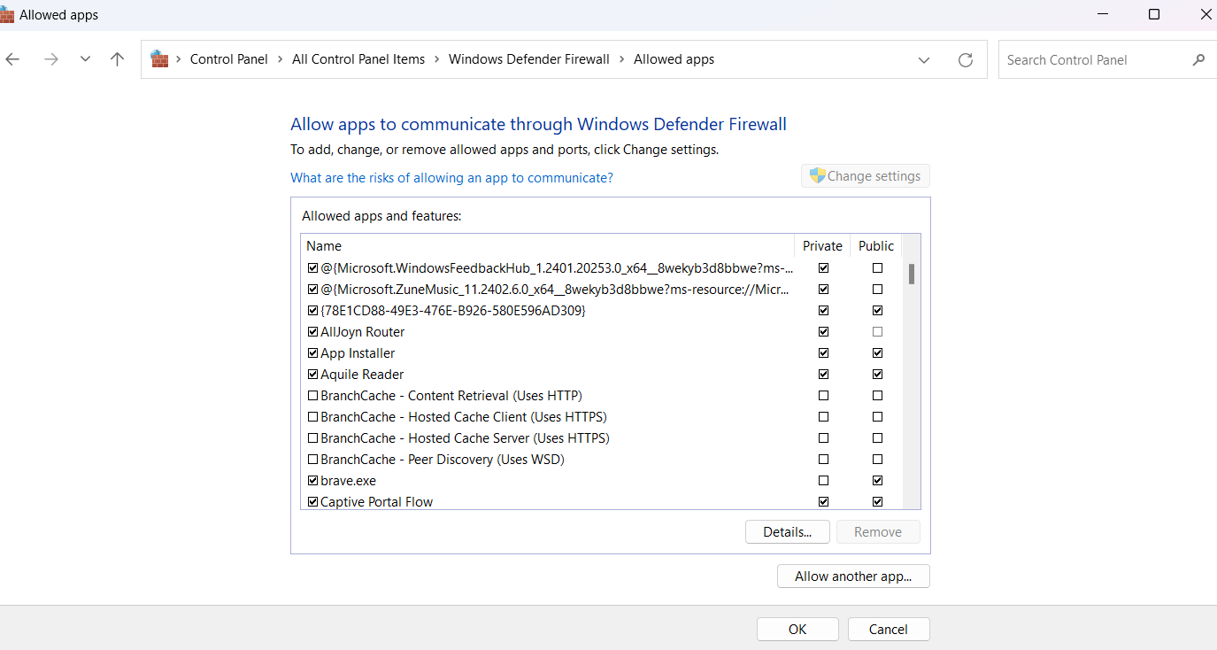The height and width of the screenshot is (650, 1217).
Task: Click the Change settings button
Action: pyautogui.click(x=866, y=176)
